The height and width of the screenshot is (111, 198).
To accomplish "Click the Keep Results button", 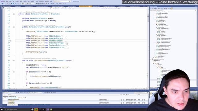I will [47, 93].
